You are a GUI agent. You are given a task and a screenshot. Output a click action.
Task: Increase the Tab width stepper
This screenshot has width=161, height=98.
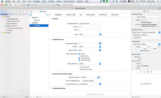pos(149,46)
